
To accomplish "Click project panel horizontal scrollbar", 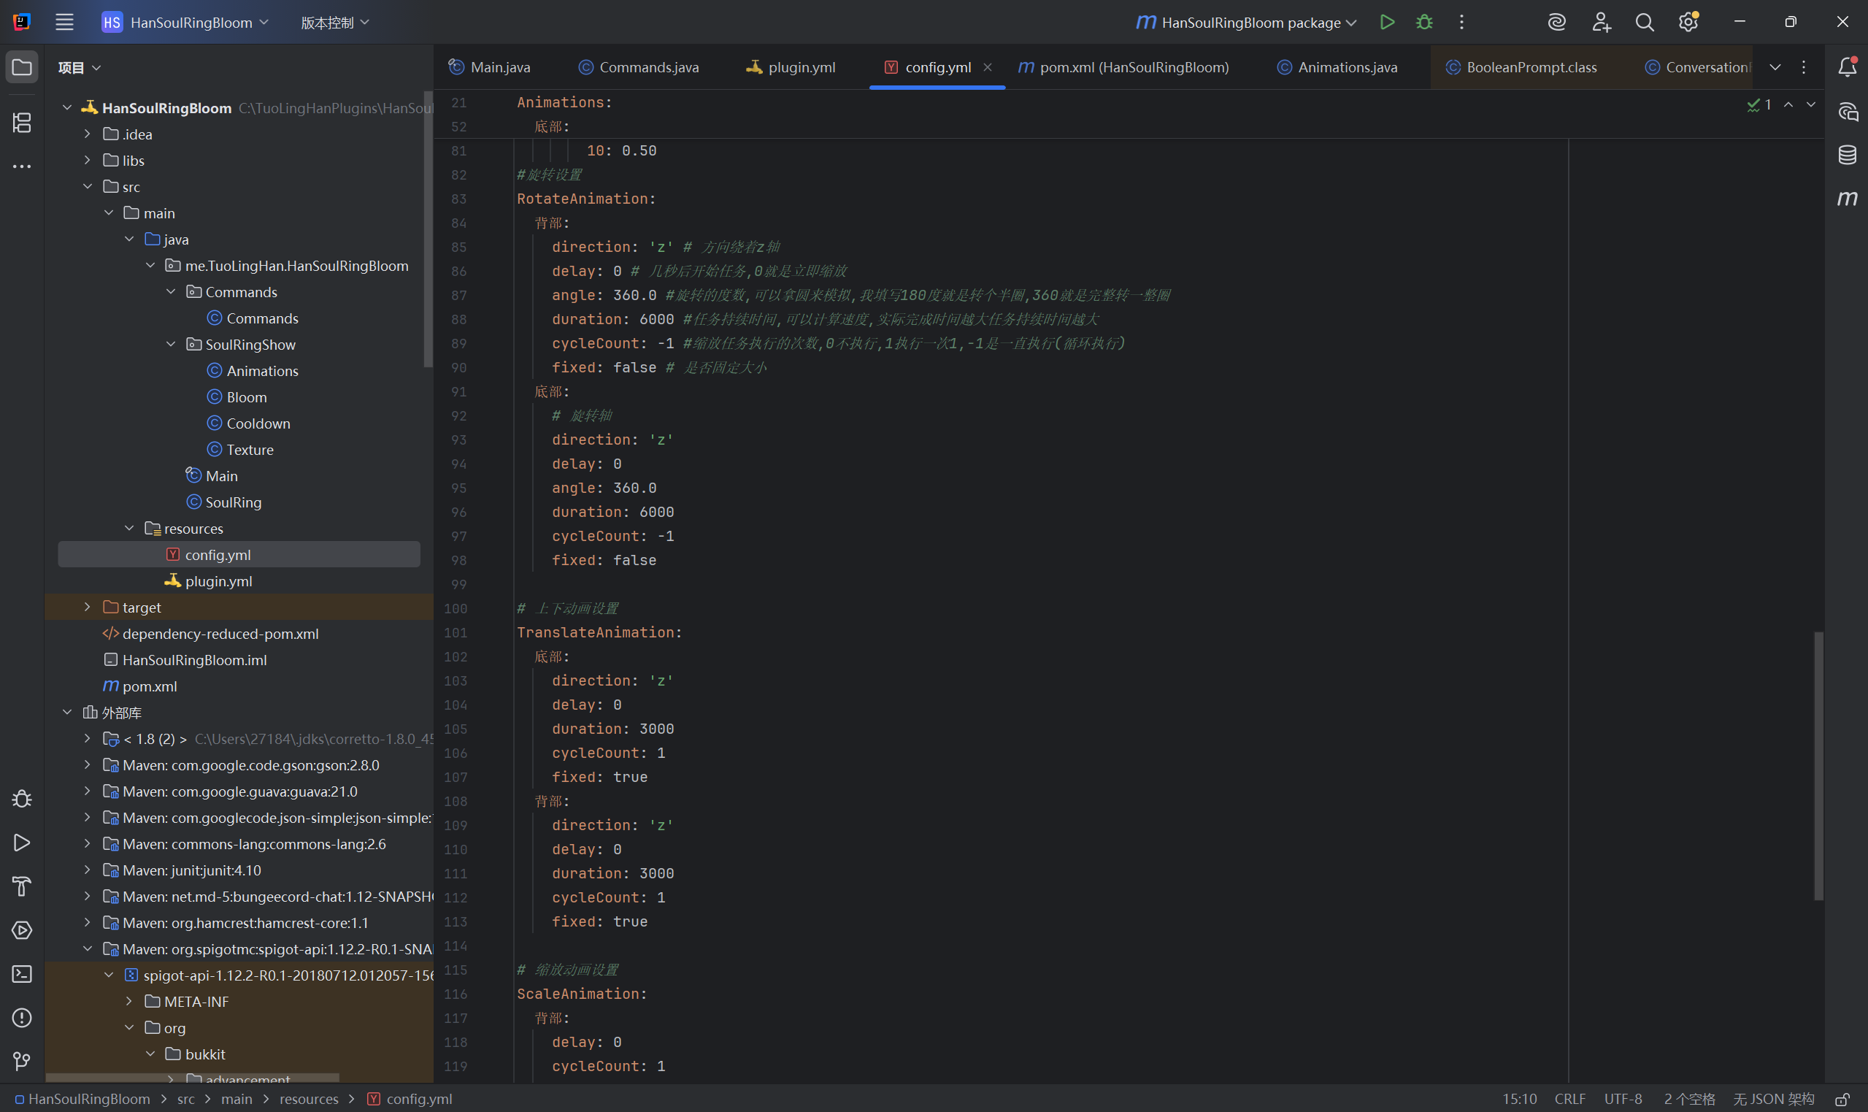I will [x=193, y=1078].
